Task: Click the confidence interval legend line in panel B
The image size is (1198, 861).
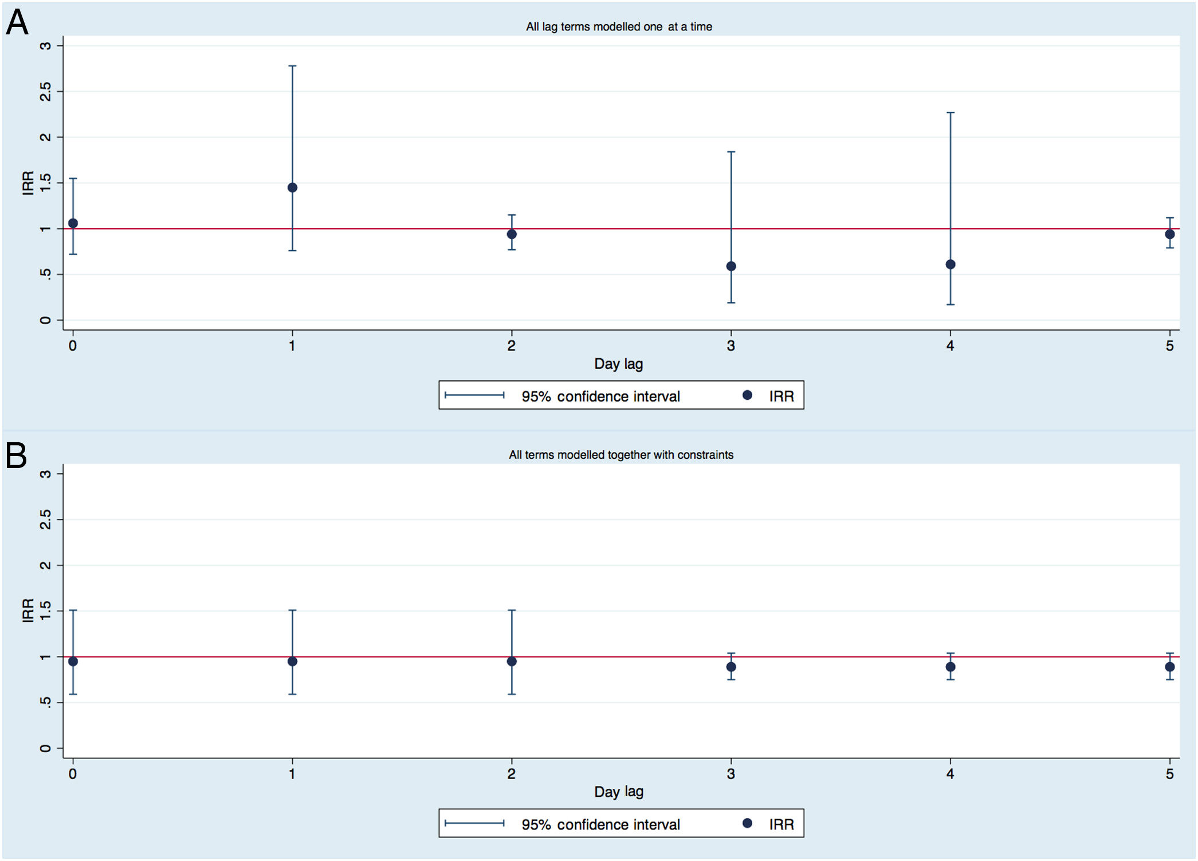Action: tap(474, 823)
